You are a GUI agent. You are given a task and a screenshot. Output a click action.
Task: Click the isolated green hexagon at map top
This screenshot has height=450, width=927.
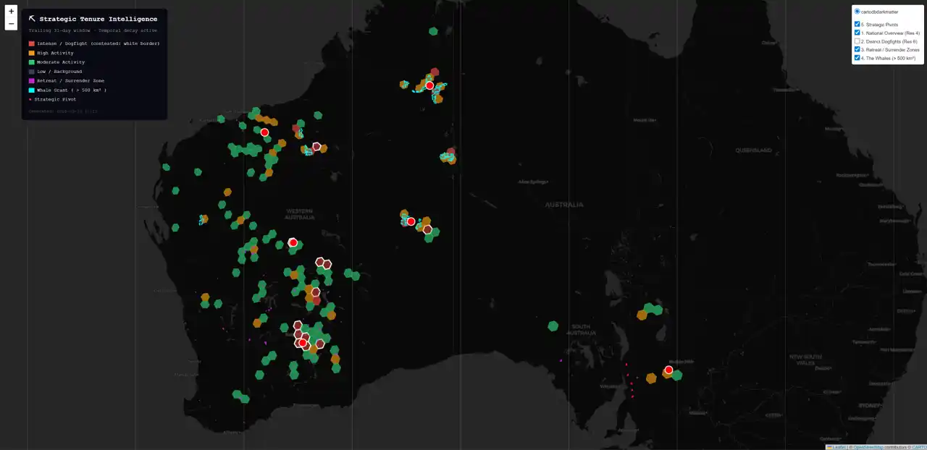[433, 31]
